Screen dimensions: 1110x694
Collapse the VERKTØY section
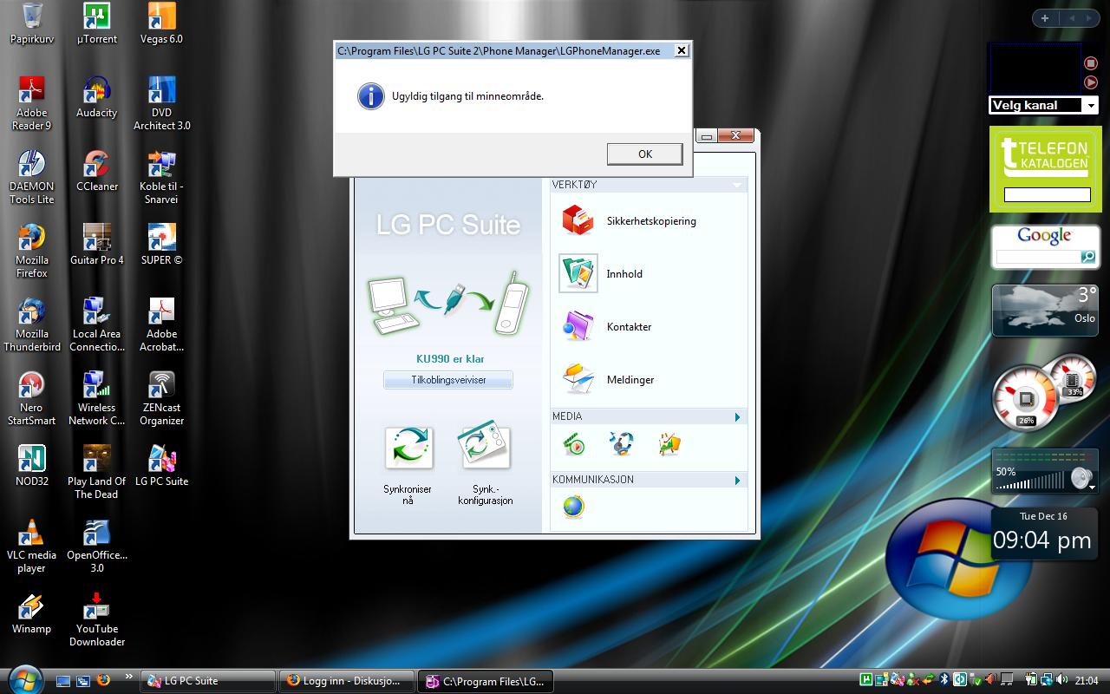click(x=737, y=185)
